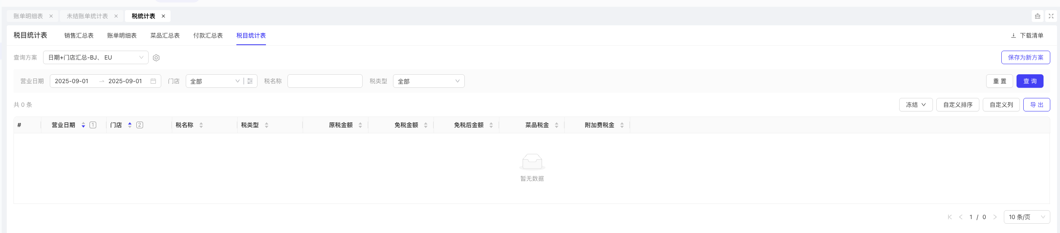Click the 保存为新方案 button
Screen dimensions: 1060x233
(1025, 57)
